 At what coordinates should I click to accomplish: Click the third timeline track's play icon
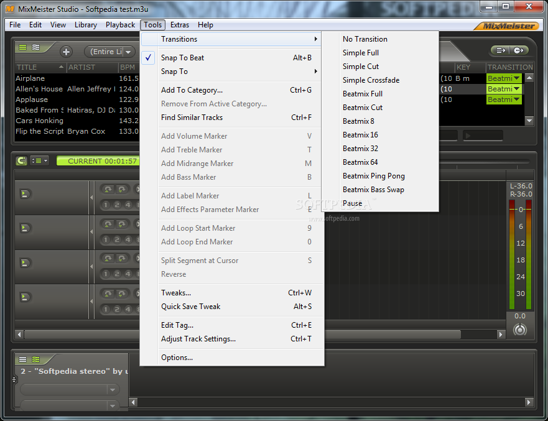coord(25,262)
